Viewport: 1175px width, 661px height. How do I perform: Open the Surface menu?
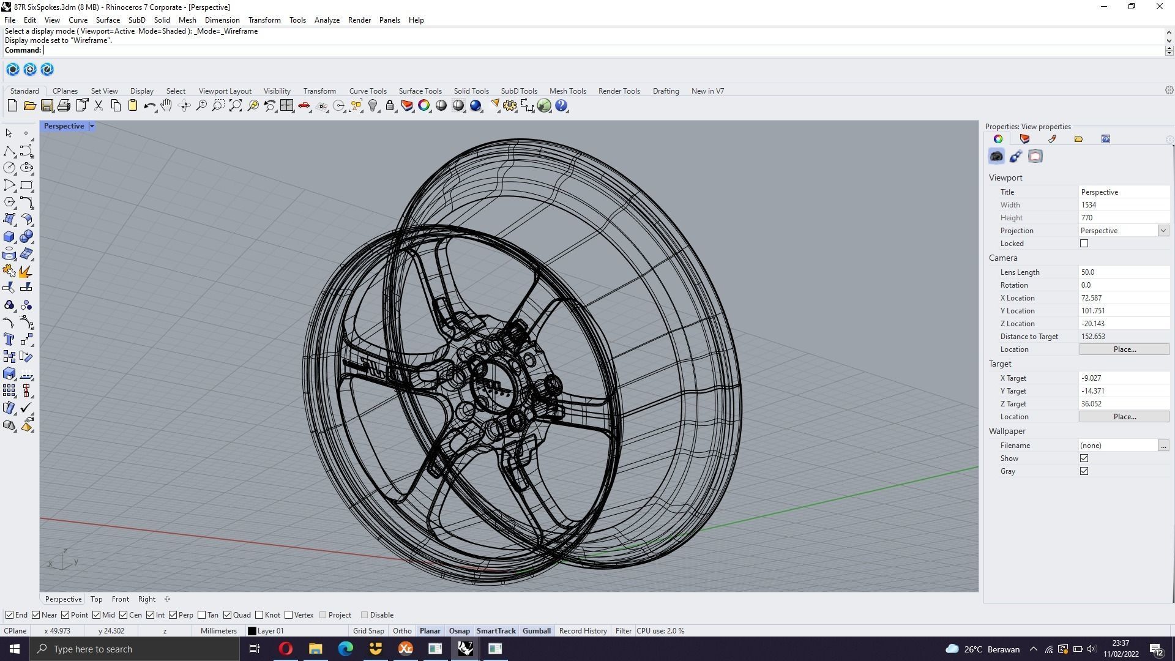108,20
